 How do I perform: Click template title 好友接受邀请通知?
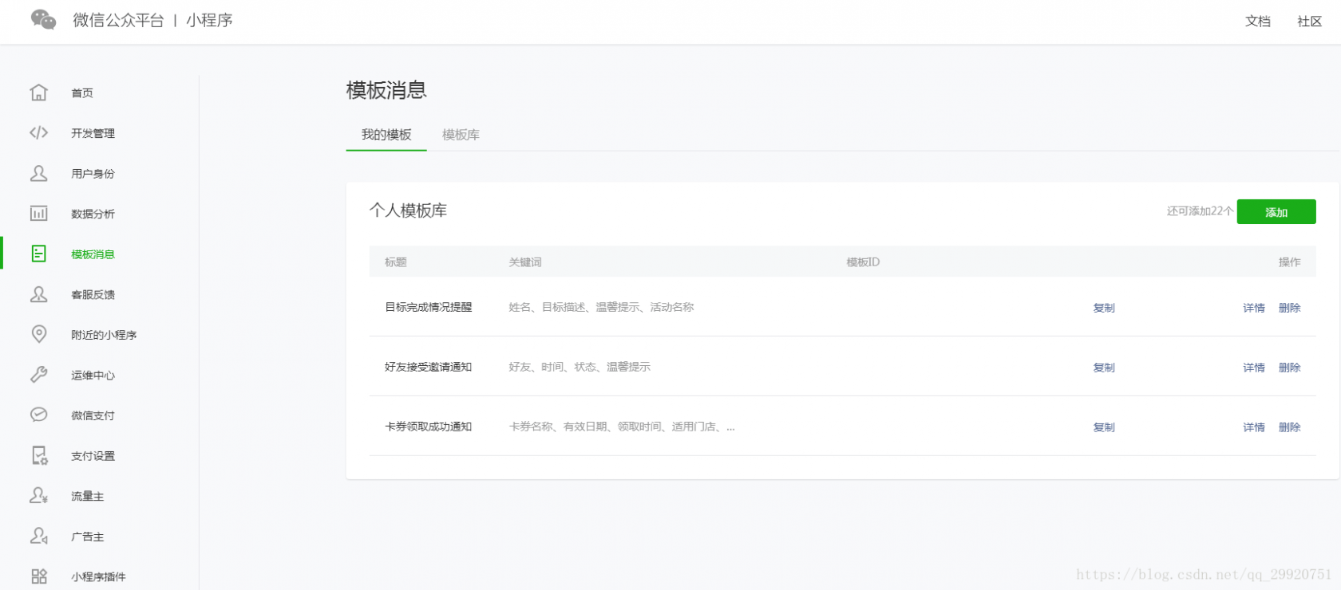coord(429,367)
